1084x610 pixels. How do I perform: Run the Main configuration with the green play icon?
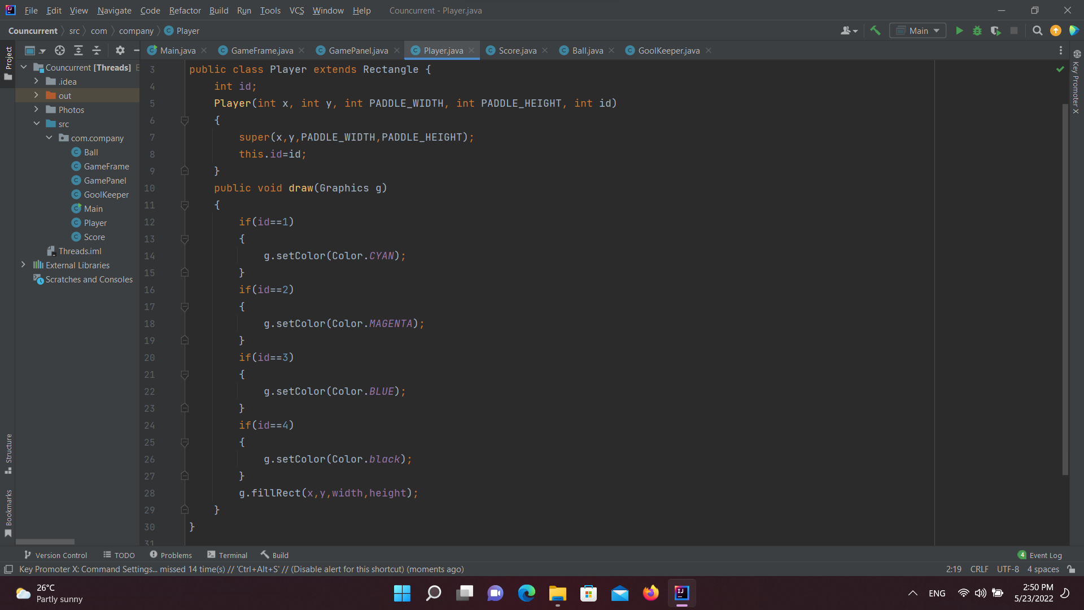click(x=960, y=30)
